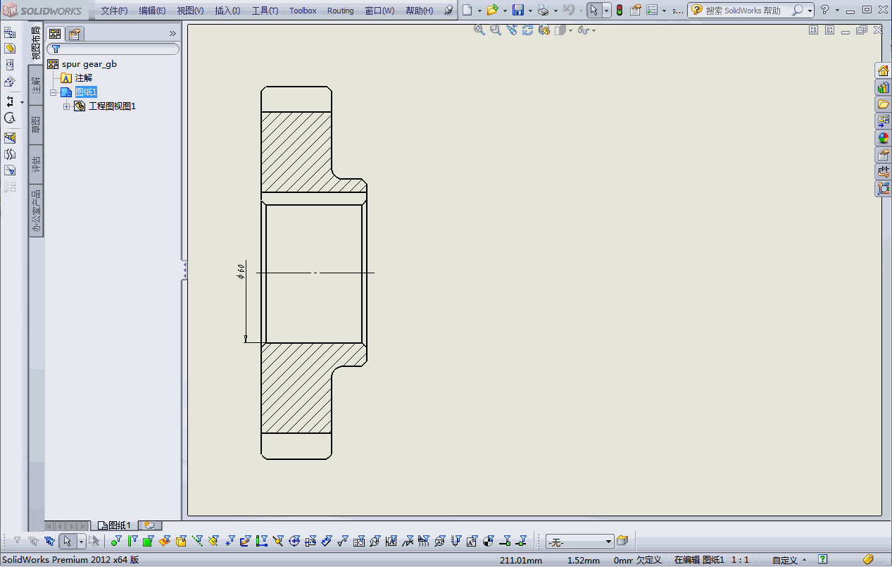Open the 文件(F) menu
Image resolution: width=892 pixels, height=567 pixels.
click(114, 11)
